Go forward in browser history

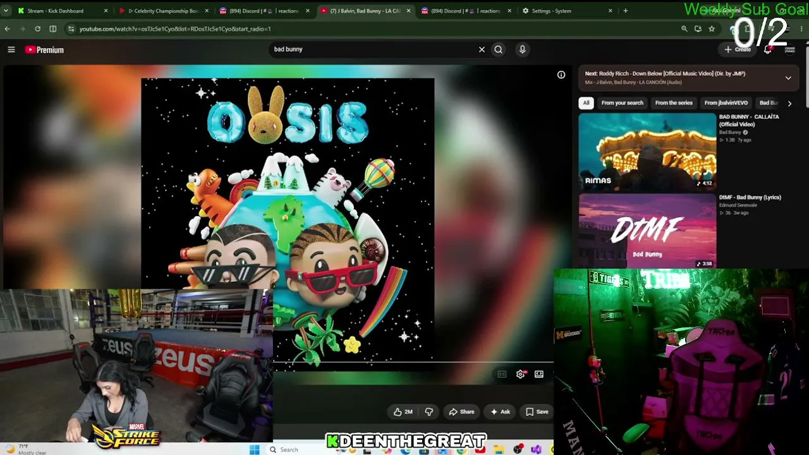23,29
